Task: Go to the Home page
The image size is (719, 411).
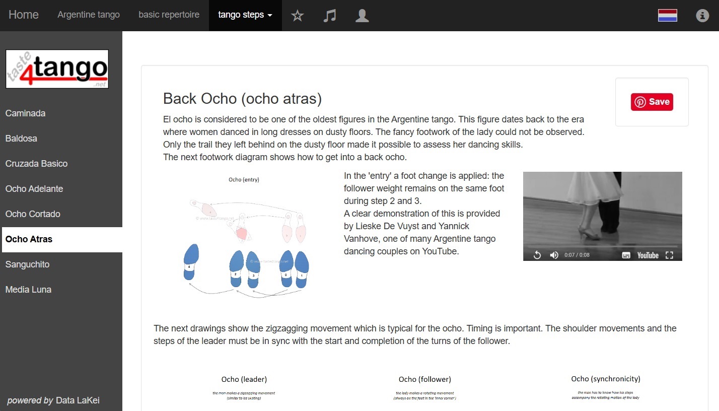Action: tap(24, 15)
